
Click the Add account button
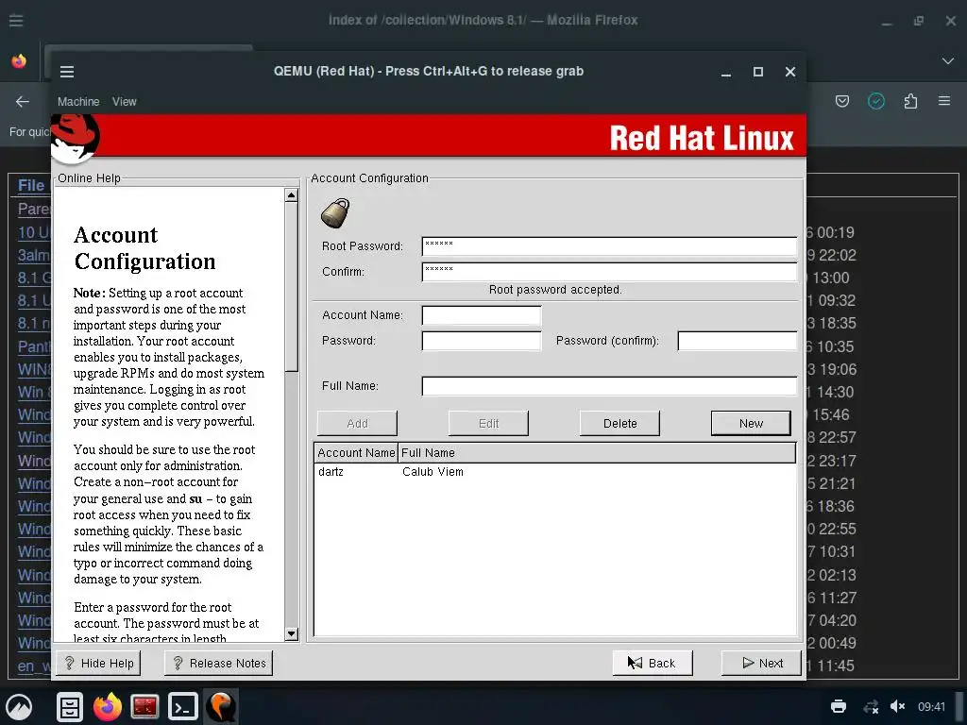357,424
